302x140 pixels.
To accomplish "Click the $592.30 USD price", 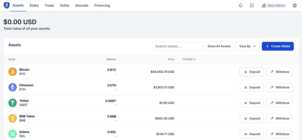I will 165,119.
